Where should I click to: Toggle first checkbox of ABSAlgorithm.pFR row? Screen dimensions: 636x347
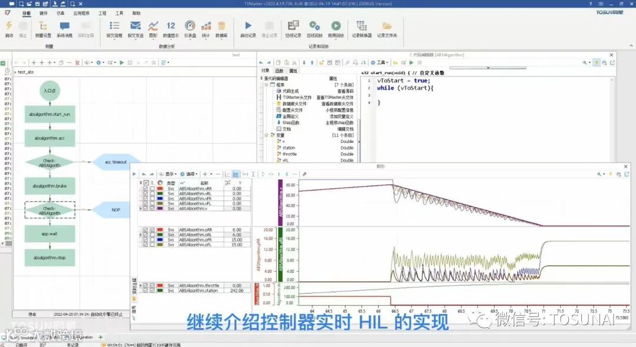click(145, 240)
